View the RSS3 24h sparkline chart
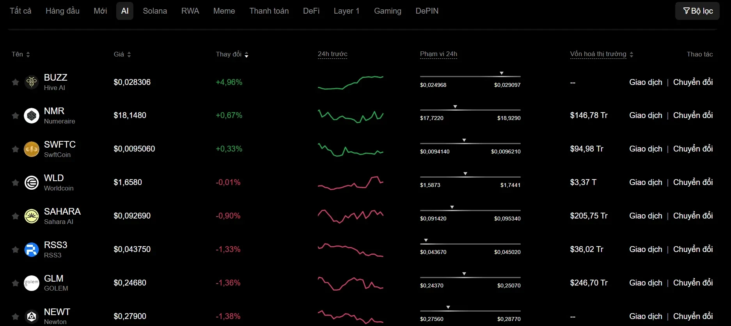 (350, 250)
